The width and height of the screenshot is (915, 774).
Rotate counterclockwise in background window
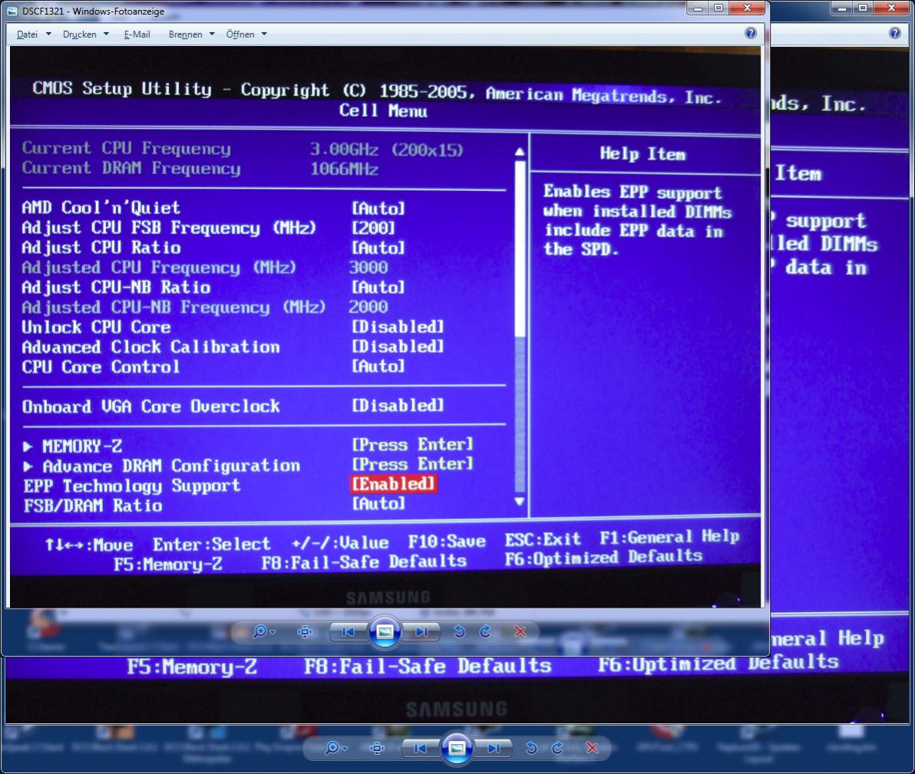pyautogui.click(x=531, y=748)
